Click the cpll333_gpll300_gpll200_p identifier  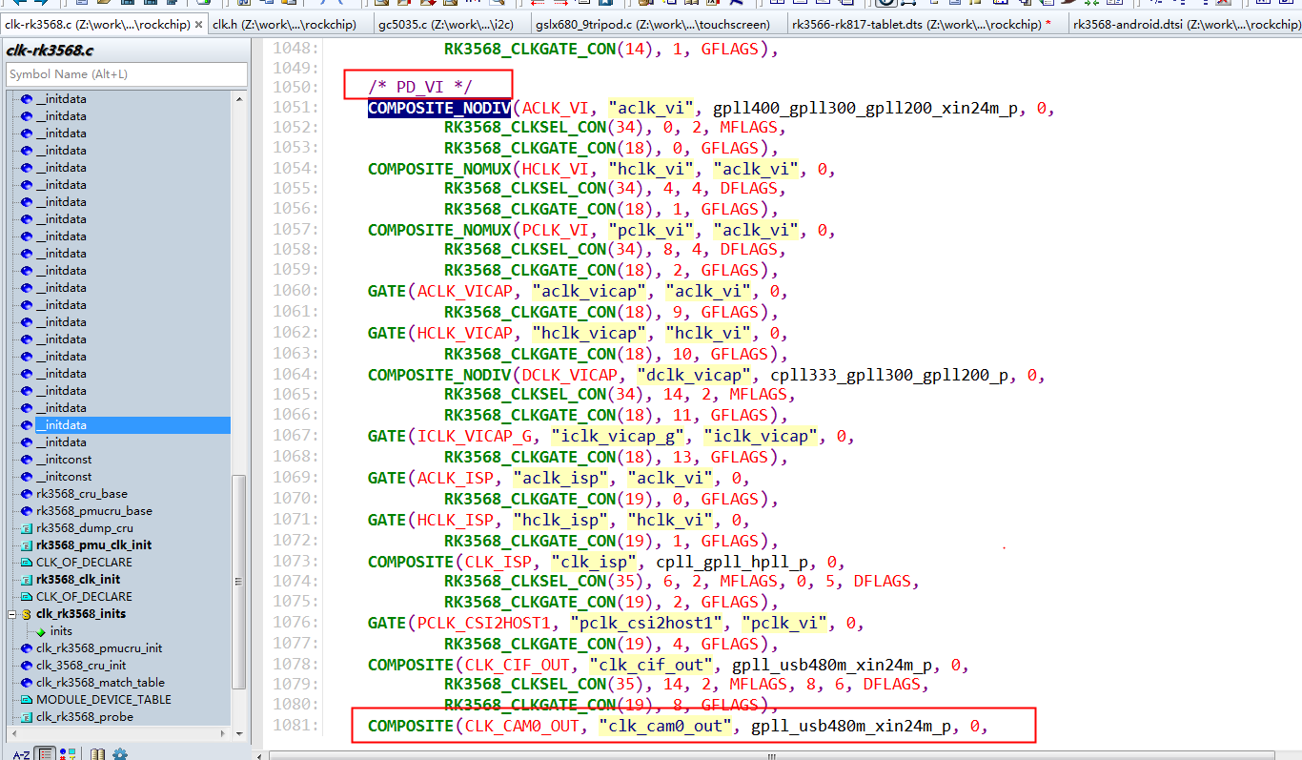click(889, 376)
